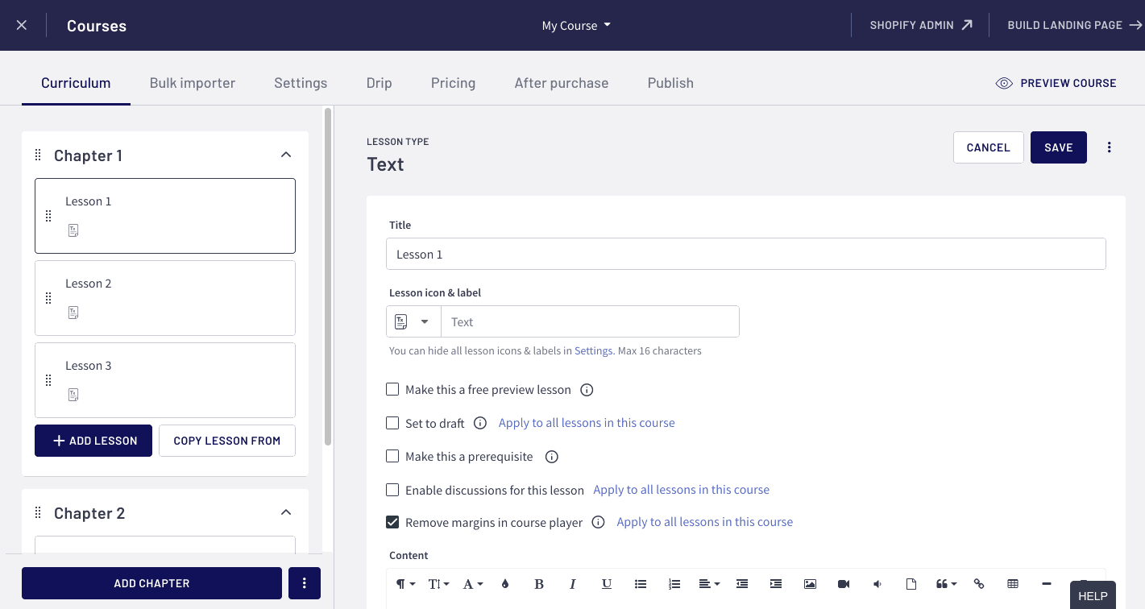Open paragraph format dropdown
Image resolution: width=1145 pixels, height=609 pixels.
(x=405, y=584)
